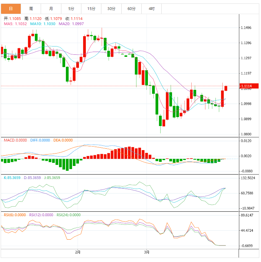Select the MACD value label
The height and width of the screenshot is (262, 261).
pyautogui.click(x=15, y=140)
